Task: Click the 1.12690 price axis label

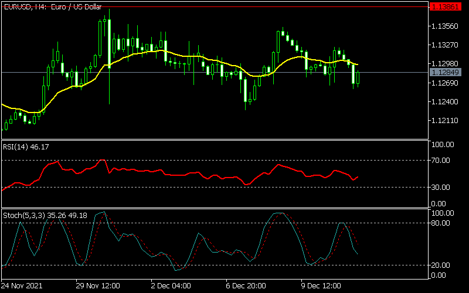Action: click(445, 83)
